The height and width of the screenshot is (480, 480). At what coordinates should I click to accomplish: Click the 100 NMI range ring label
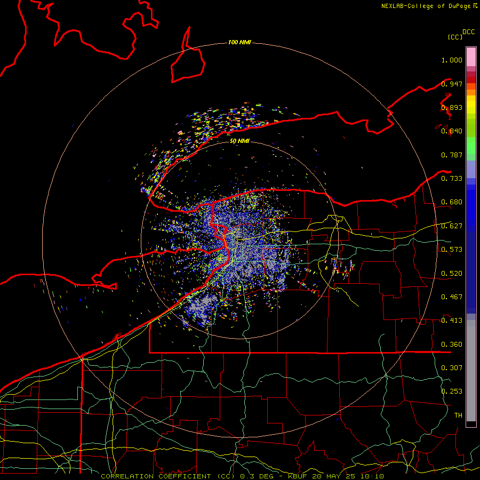pos(239,42)
